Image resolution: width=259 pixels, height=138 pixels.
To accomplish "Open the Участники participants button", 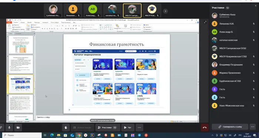I will [108, 127].
